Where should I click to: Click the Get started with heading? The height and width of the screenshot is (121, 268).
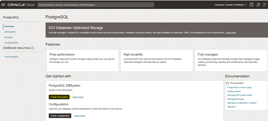(58, 76)
